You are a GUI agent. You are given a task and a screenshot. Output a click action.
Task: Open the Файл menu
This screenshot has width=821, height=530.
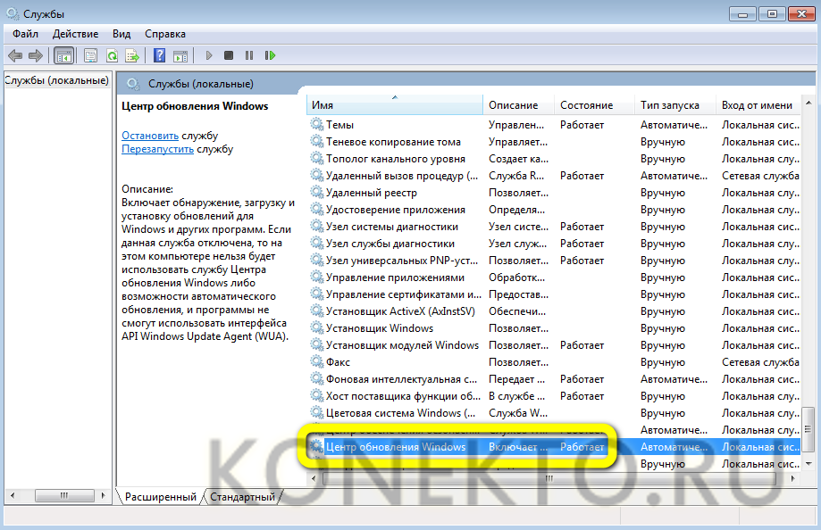coord(25,34)
